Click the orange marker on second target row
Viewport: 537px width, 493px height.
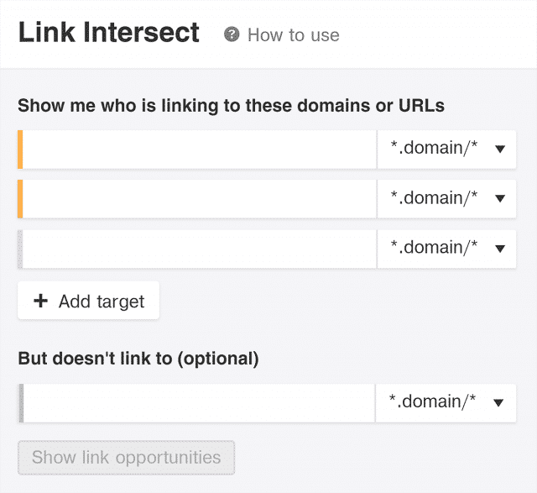pyautogui.click(x=20, y=199)
